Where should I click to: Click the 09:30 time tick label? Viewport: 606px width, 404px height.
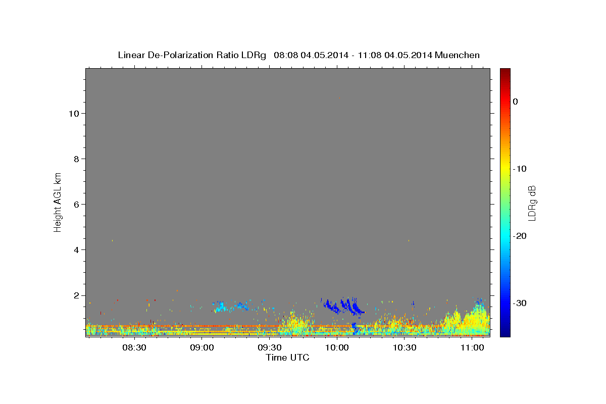pos(270,347)
